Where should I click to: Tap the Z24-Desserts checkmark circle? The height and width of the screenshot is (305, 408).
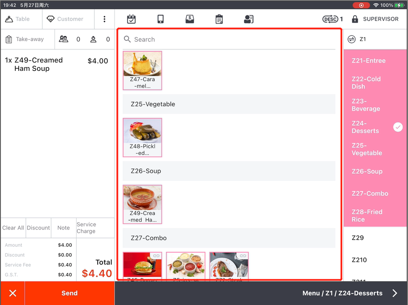(398, 127)
